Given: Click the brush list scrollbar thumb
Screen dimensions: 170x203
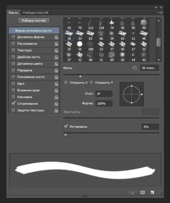Looking at the screenshot, I should pos(159,42).
